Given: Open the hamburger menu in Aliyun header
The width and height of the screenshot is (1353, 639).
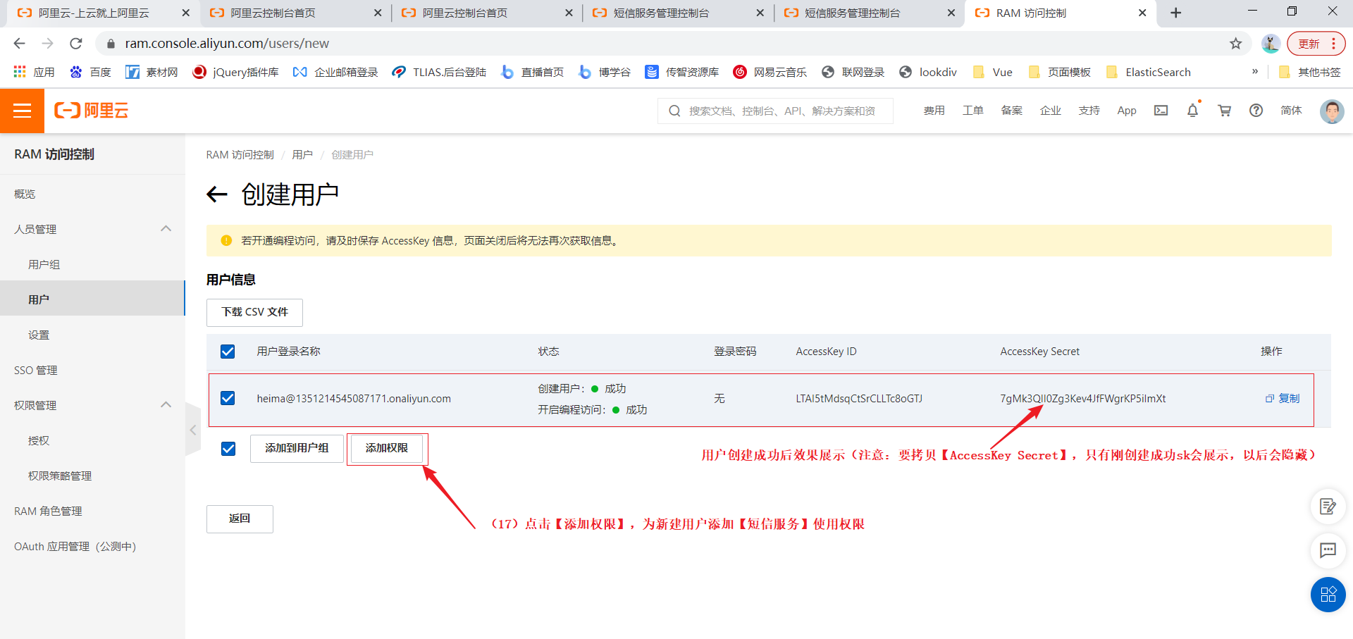Looking at the screenshot, I should pyautogui.click(x=22, y=111).
